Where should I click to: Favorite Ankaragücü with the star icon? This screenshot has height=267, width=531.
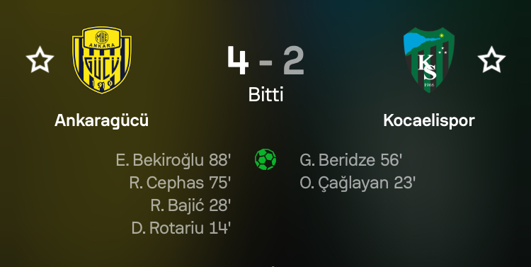[x=40, y=59]
